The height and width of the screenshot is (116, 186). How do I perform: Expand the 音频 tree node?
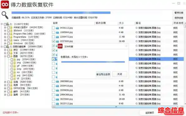5,95
